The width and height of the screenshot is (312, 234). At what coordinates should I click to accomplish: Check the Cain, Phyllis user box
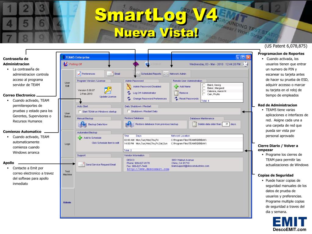pos(204,94)
